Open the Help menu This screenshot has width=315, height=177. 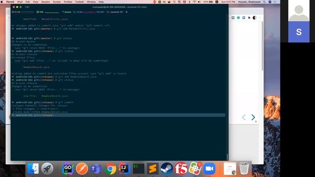[101, 2]
